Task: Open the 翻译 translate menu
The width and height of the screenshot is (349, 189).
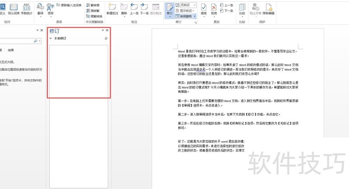Action: click(x=40, y=10)
